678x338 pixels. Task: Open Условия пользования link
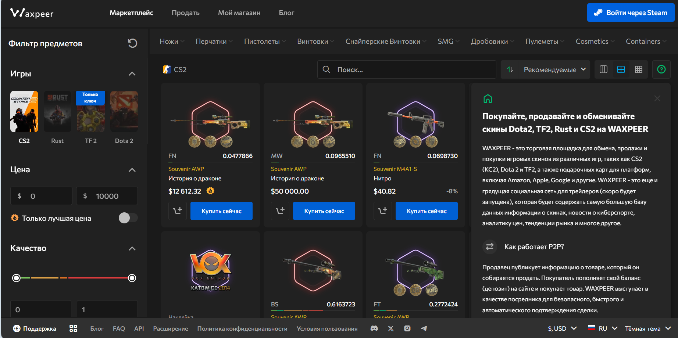coord(327,328)
